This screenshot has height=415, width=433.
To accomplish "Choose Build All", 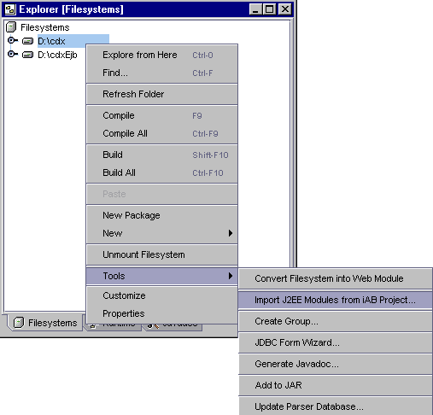I will [x=162, y=172].
